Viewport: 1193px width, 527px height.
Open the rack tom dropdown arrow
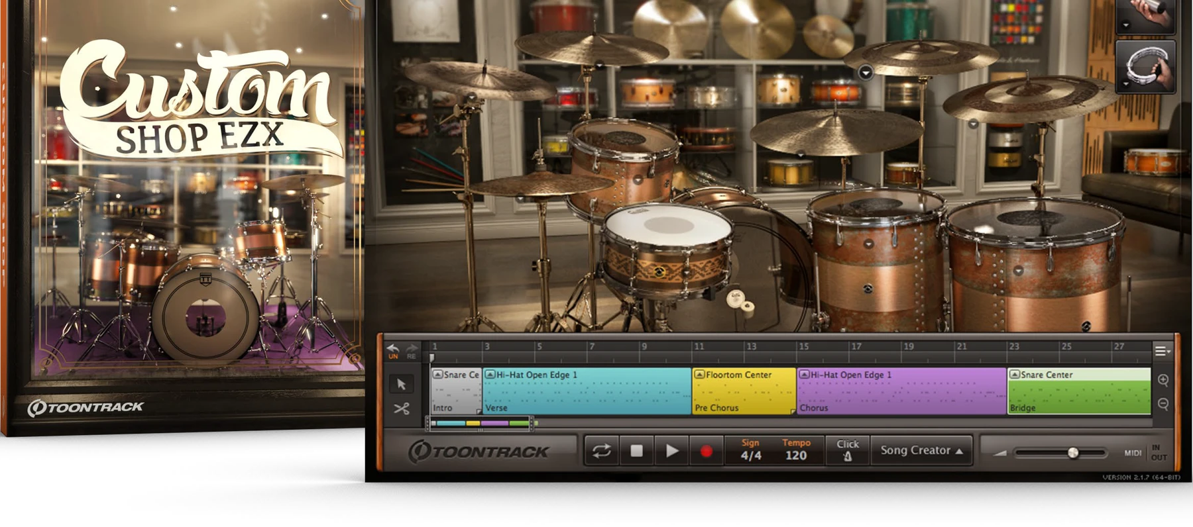(x=638, y=179)
